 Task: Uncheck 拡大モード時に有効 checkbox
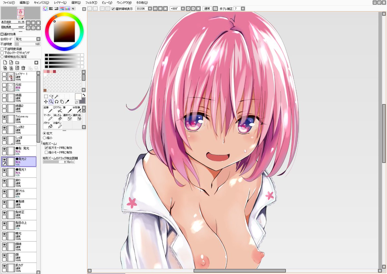(x=46, y=148)
